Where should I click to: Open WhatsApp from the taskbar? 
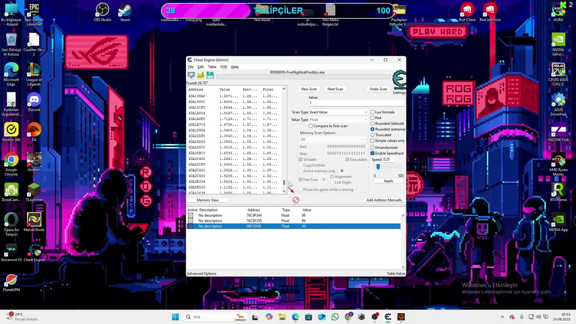pos(335,317)
